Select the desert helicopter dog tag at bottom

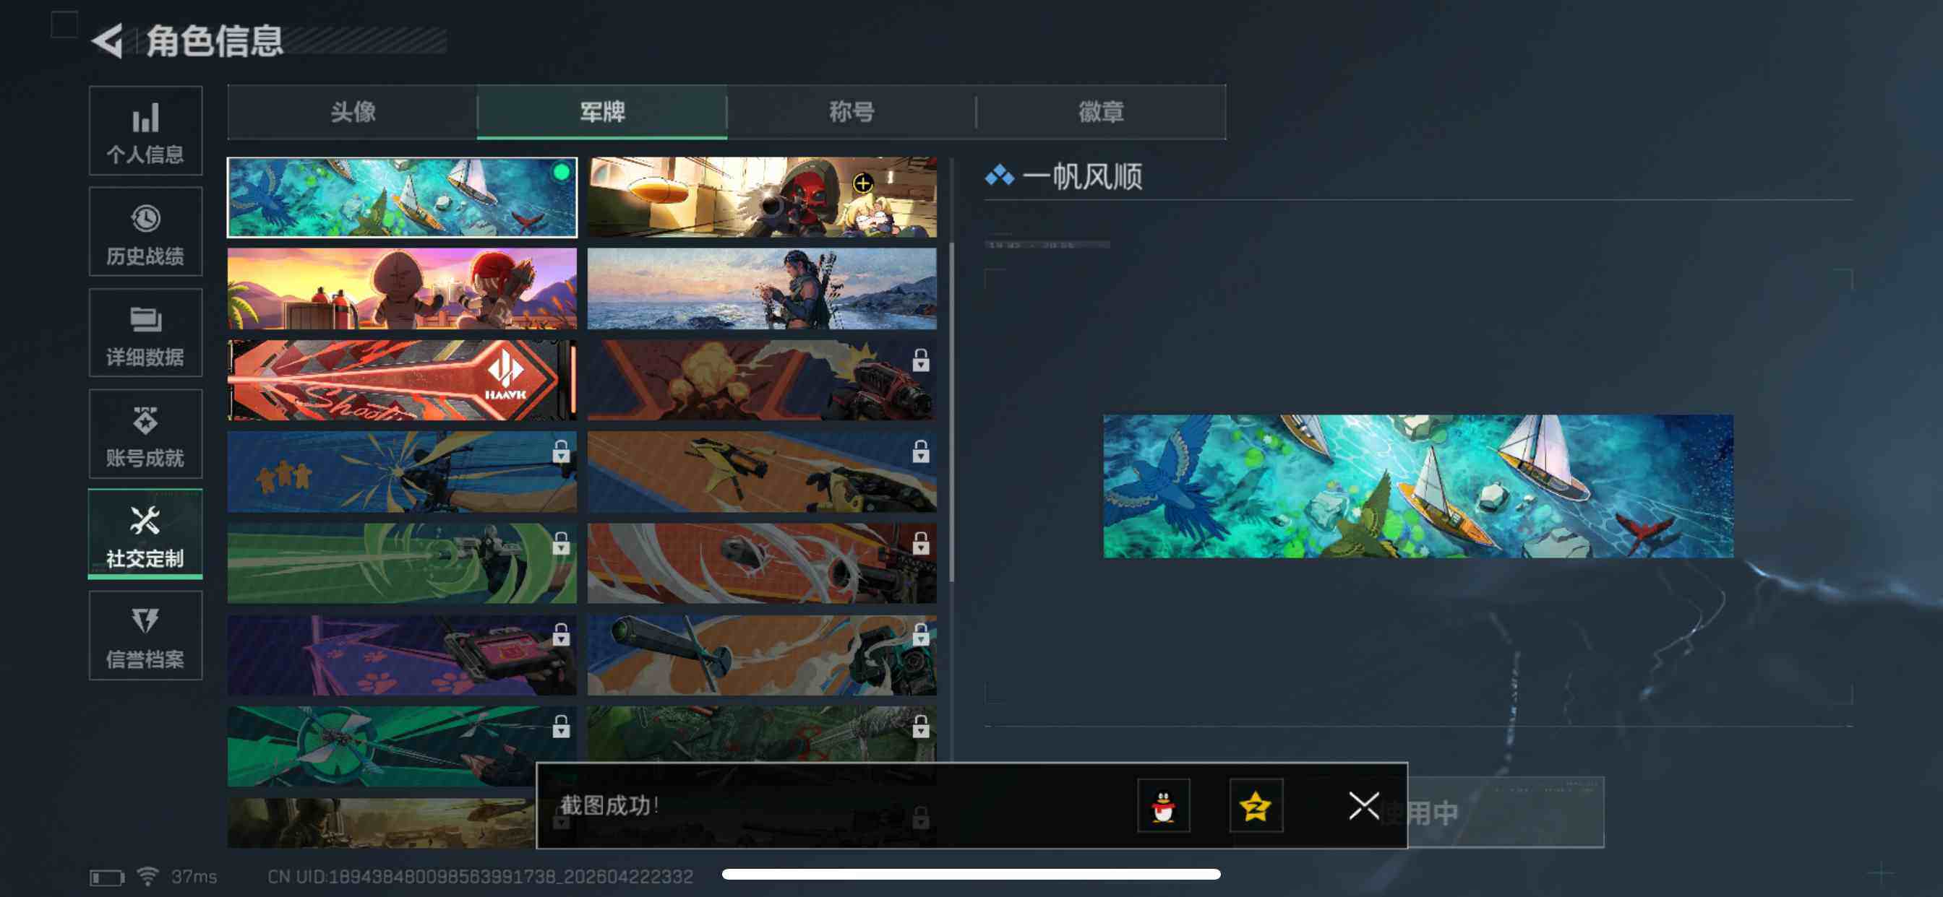(382, 823)
